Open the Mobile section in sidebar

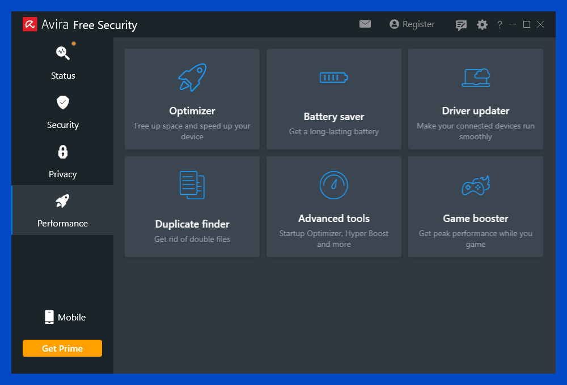(x=65, y=317)
